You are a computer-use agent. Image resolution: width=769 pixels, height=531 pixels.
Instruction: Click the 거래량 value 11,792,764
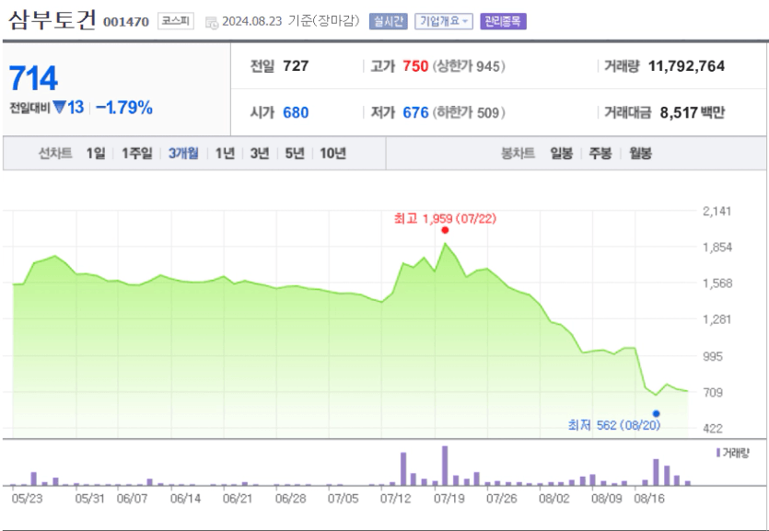pos(687,66)
